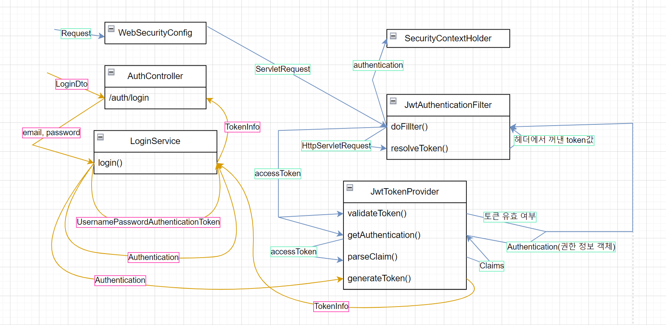Select the getAuthentication() method row
The height and width of the screenshot is (325, 666).
pyautogui.click(x=405, y=235)
